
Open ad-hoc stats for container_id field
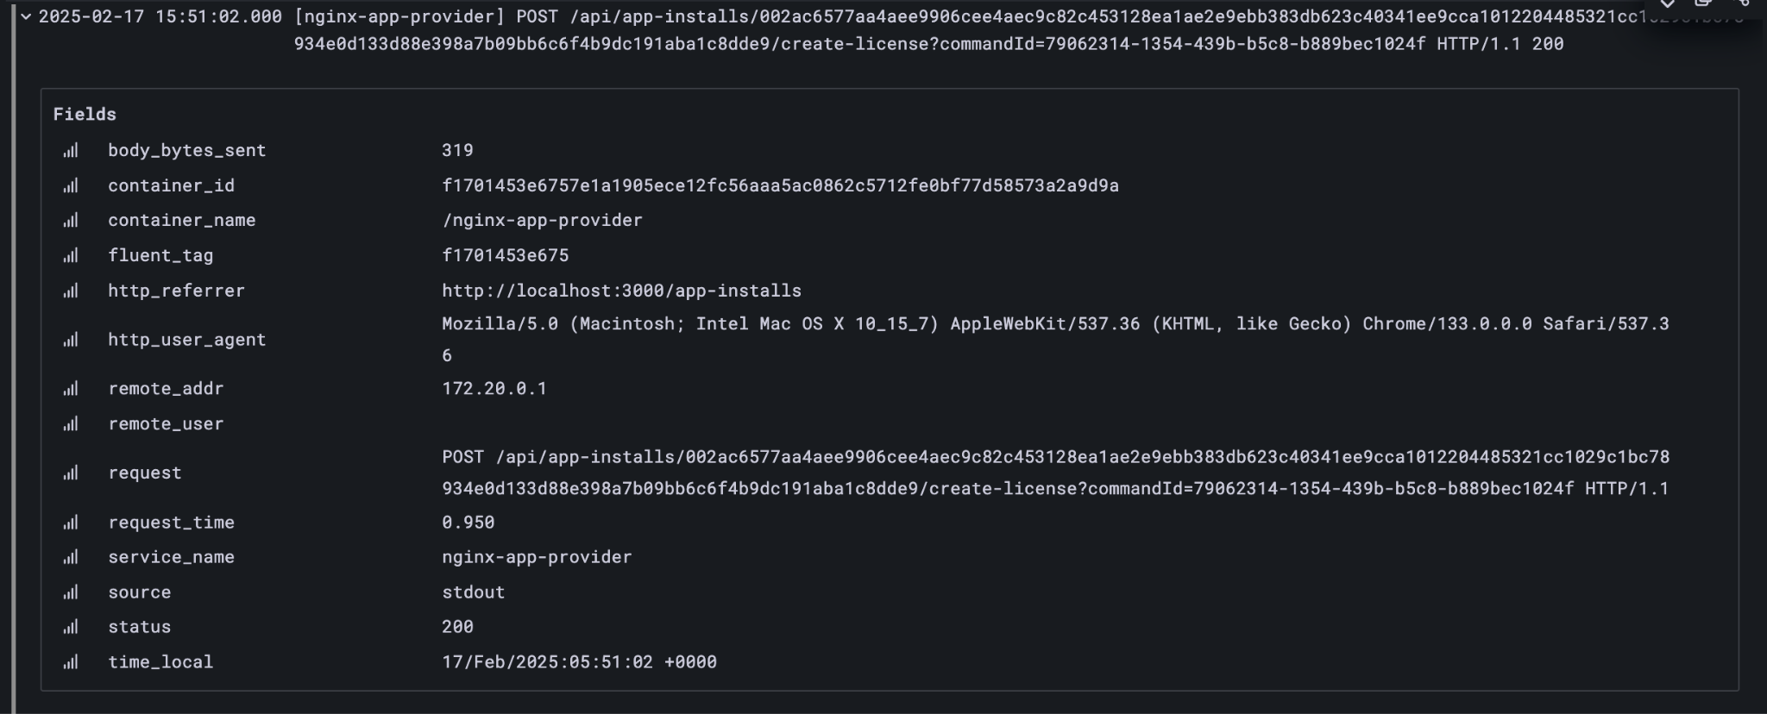click(72, 185)
